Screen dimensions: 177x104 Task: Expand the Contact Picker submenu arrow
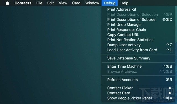click(170, 88)
